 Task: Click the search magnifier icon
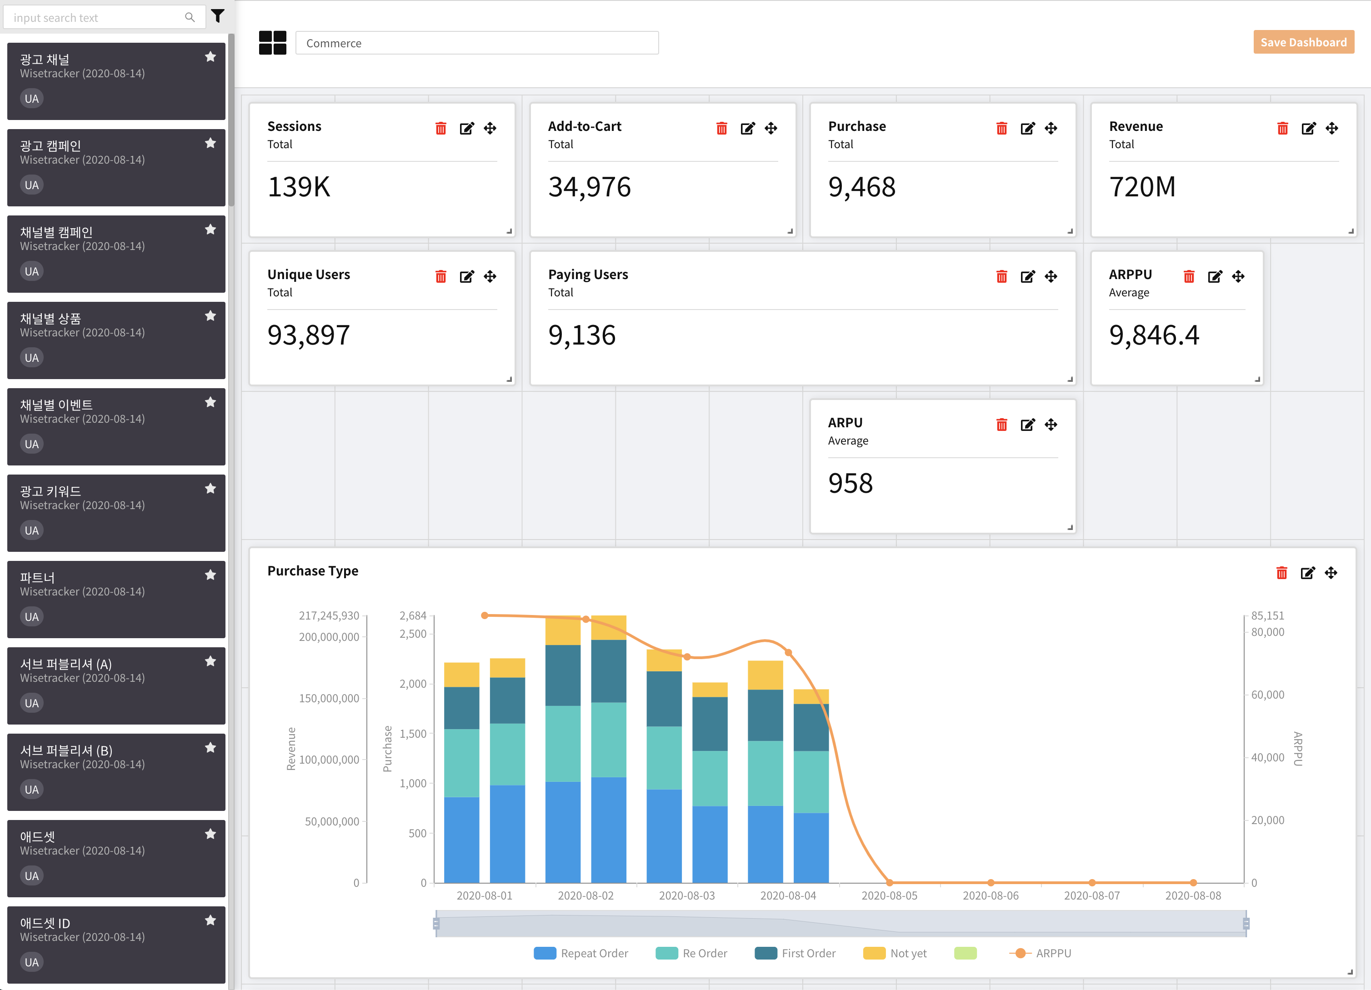190,18
